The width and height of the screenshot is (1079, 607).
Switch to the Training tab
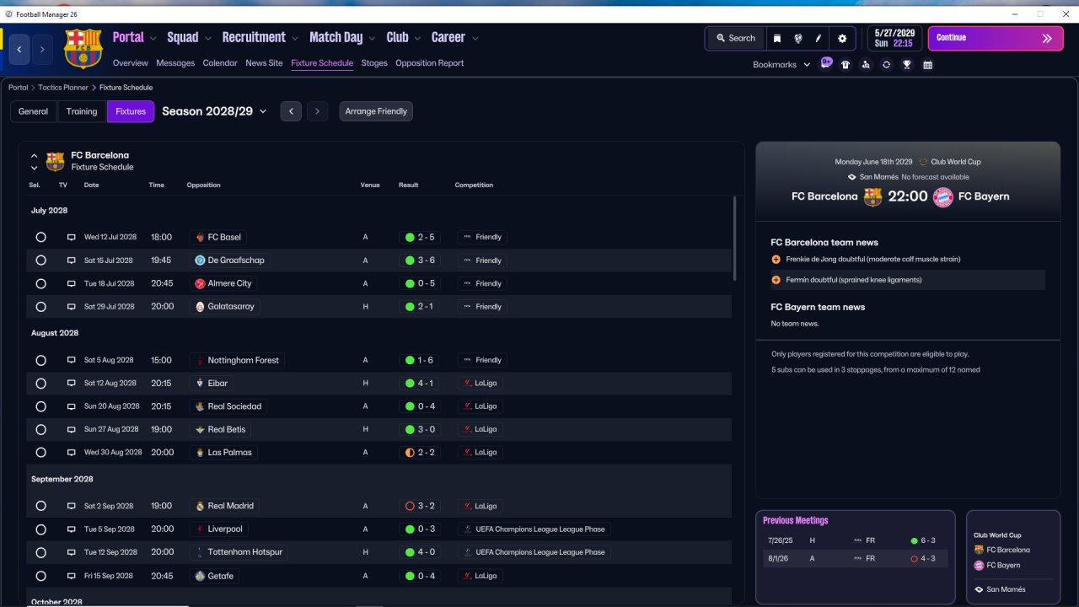pyautogui.click(x=82, y=111)
